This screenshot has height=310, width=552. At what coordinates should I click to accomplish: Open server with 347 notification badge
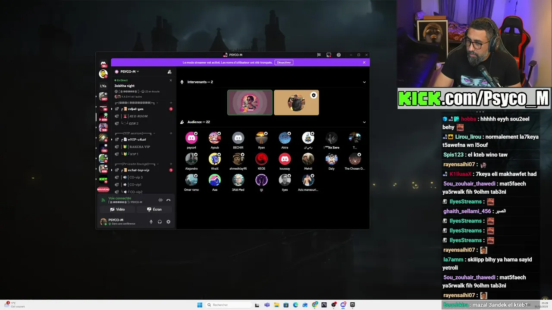103,96
